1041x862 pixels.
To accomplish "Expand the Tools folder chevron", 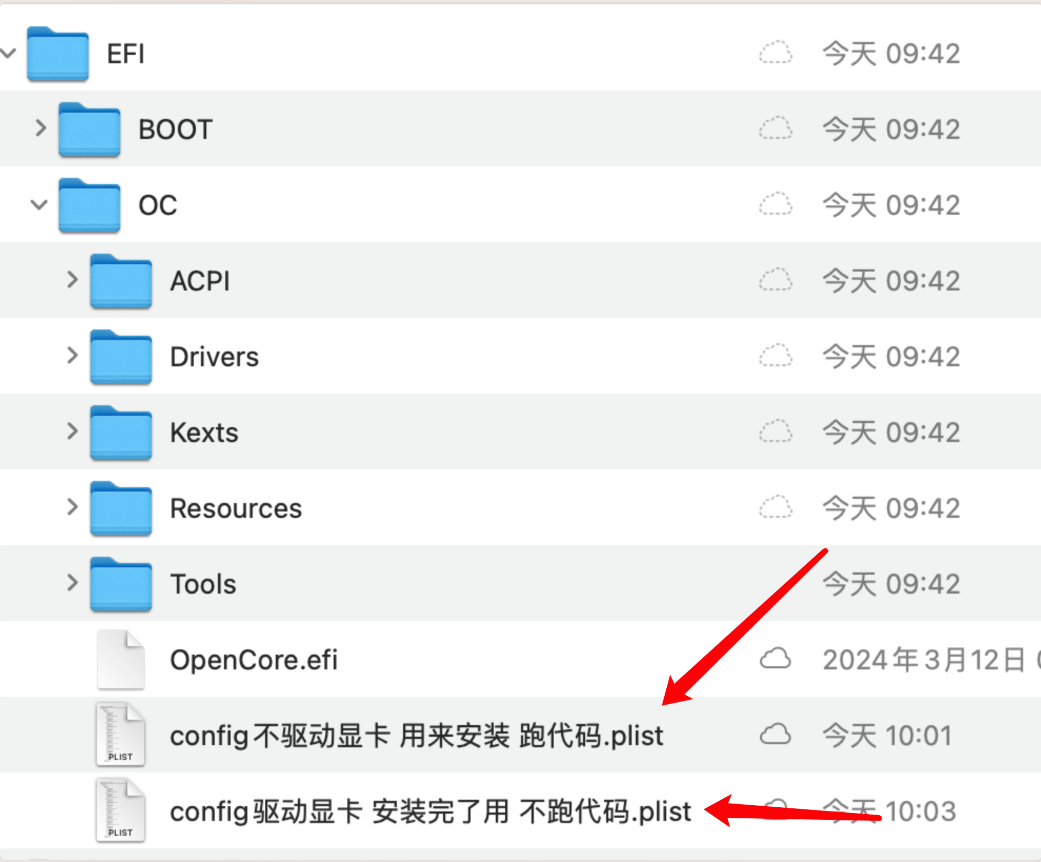I will pos(72,583).
